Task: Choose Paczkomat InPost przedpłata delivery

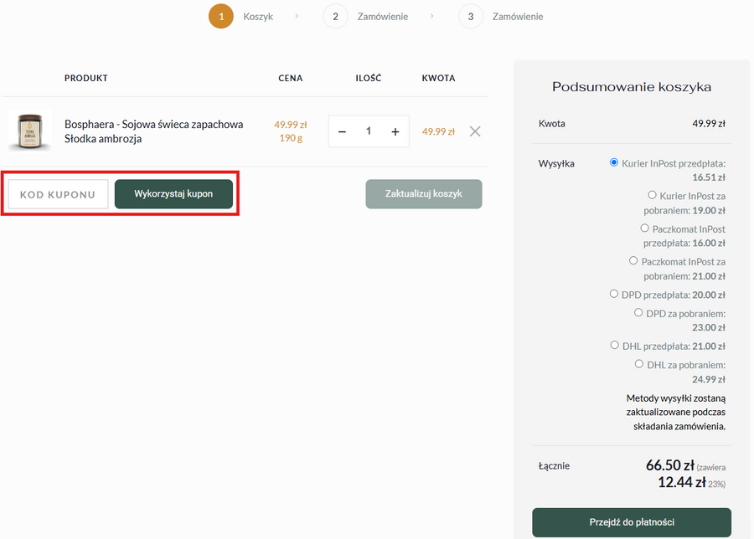Action: tap(644, 228)
